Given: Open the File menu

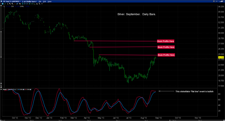Looking at the screenshot, I should (40, 1).
